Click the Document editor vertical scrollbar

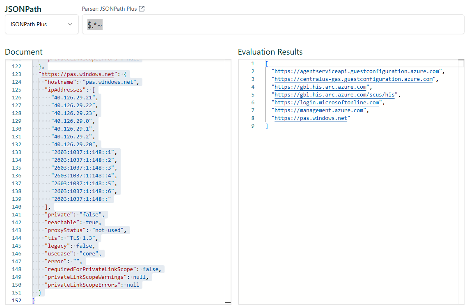[x=228, y=181]
